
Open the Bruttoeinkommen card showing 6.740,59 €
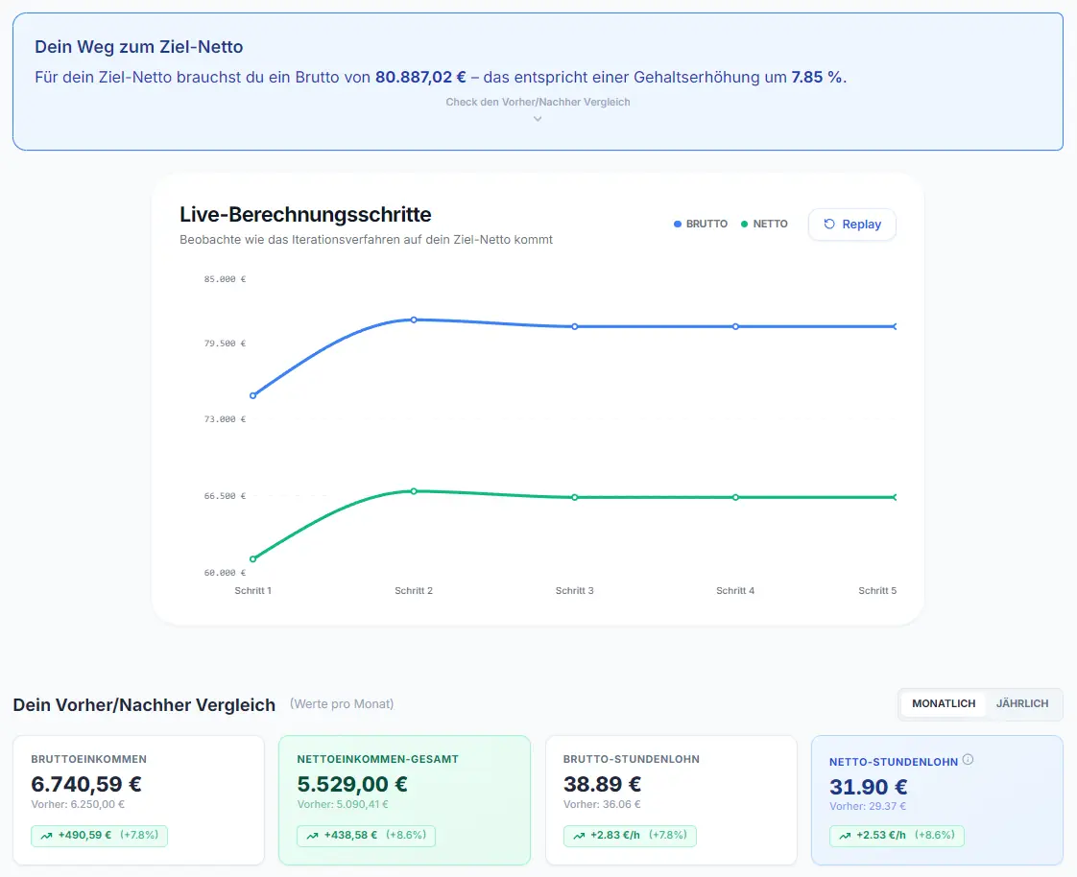[x=139, y=800]
